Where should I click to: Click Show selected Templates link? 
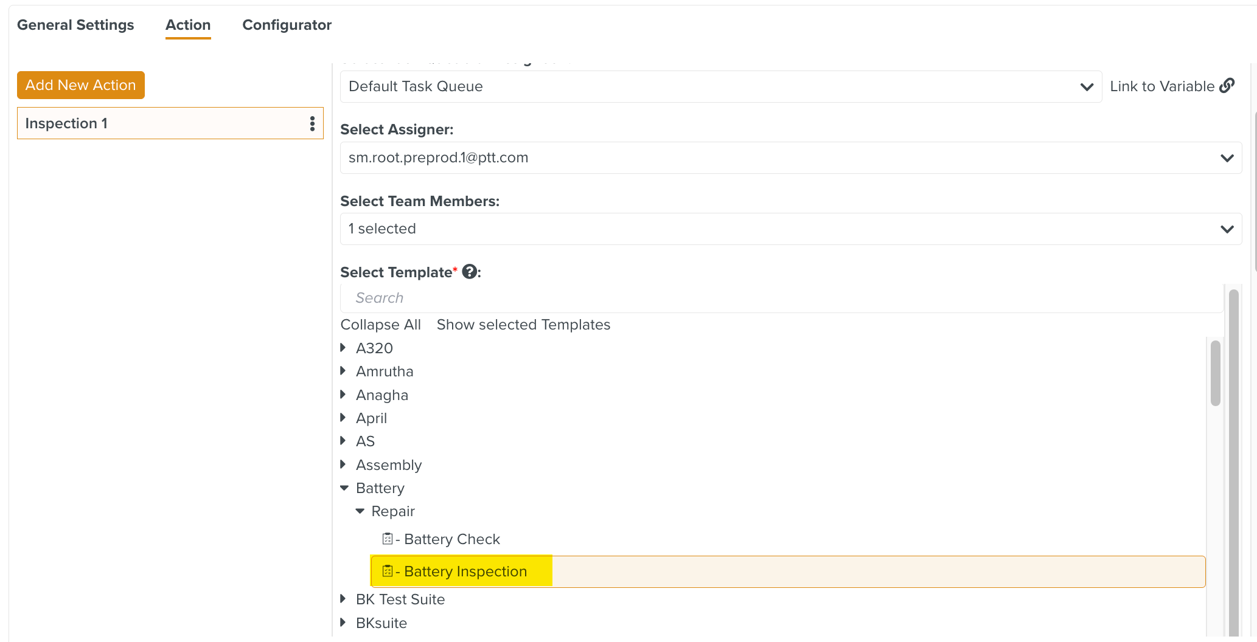tap(523, 325)
